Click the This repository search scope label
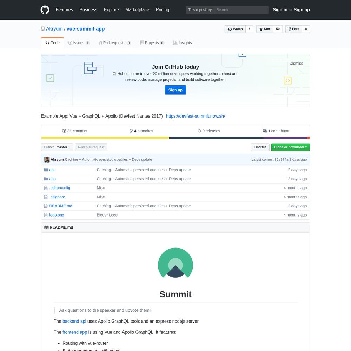 click(x=200, y=10)
